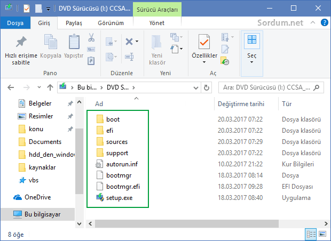Click the paste shortcut icon in Pano

coord(91,61)
